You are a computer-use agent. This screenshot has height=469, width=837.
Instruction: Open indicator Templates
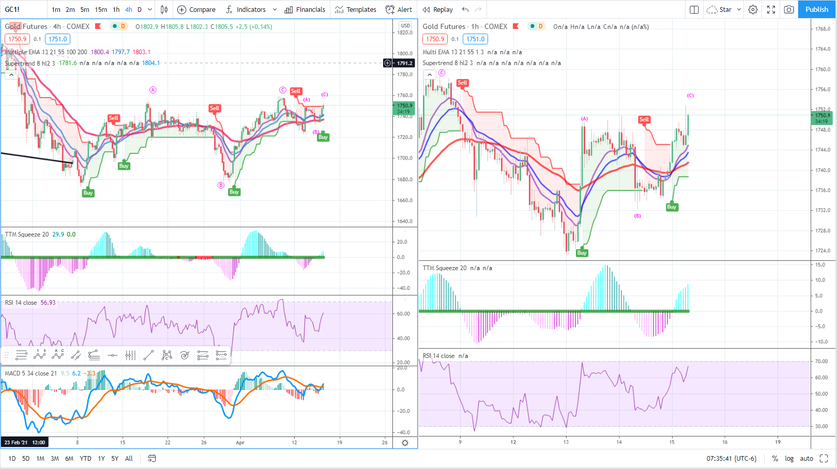(x=356, y=9)
